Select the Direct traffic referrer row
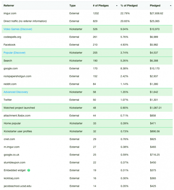The width and height of the screenshot is (174, 190). coord(87,21)
